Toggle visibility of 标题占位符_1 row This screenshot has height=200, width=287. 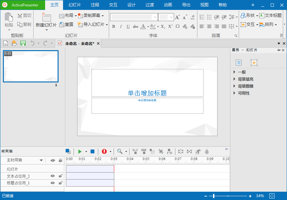52,183
